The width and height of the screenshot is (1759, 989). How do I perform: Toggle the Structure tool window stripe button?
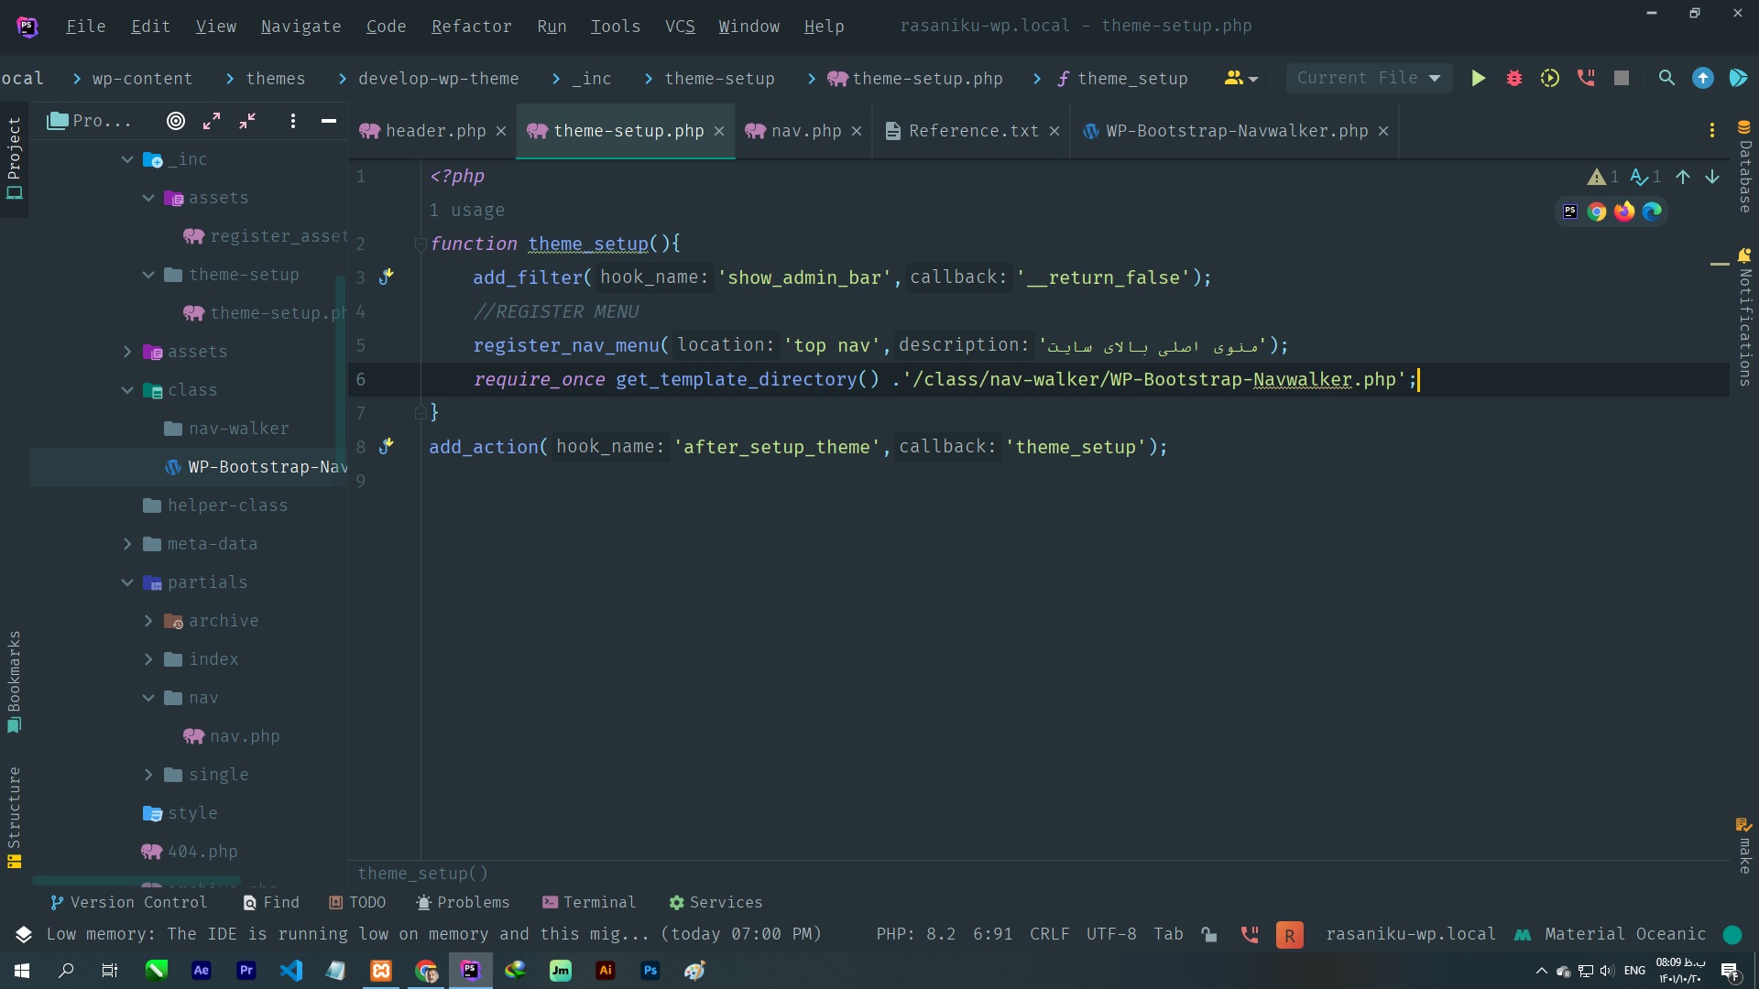click(x=14, y=817)
